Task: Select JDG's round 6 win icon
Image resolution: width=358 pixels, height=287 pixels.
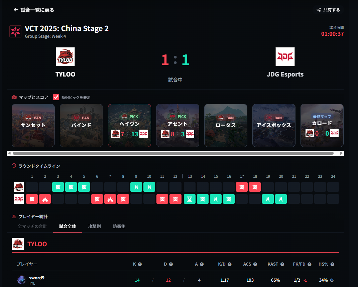Action: point(97,199)
